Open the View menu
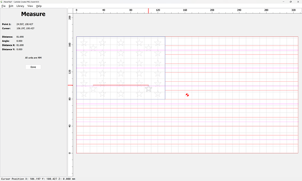 point(30,6)
